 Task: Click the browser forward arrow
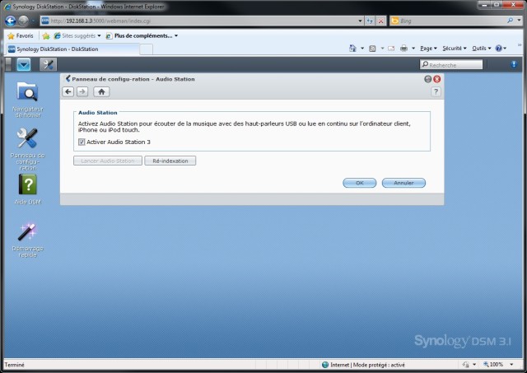tap(23, 21)
